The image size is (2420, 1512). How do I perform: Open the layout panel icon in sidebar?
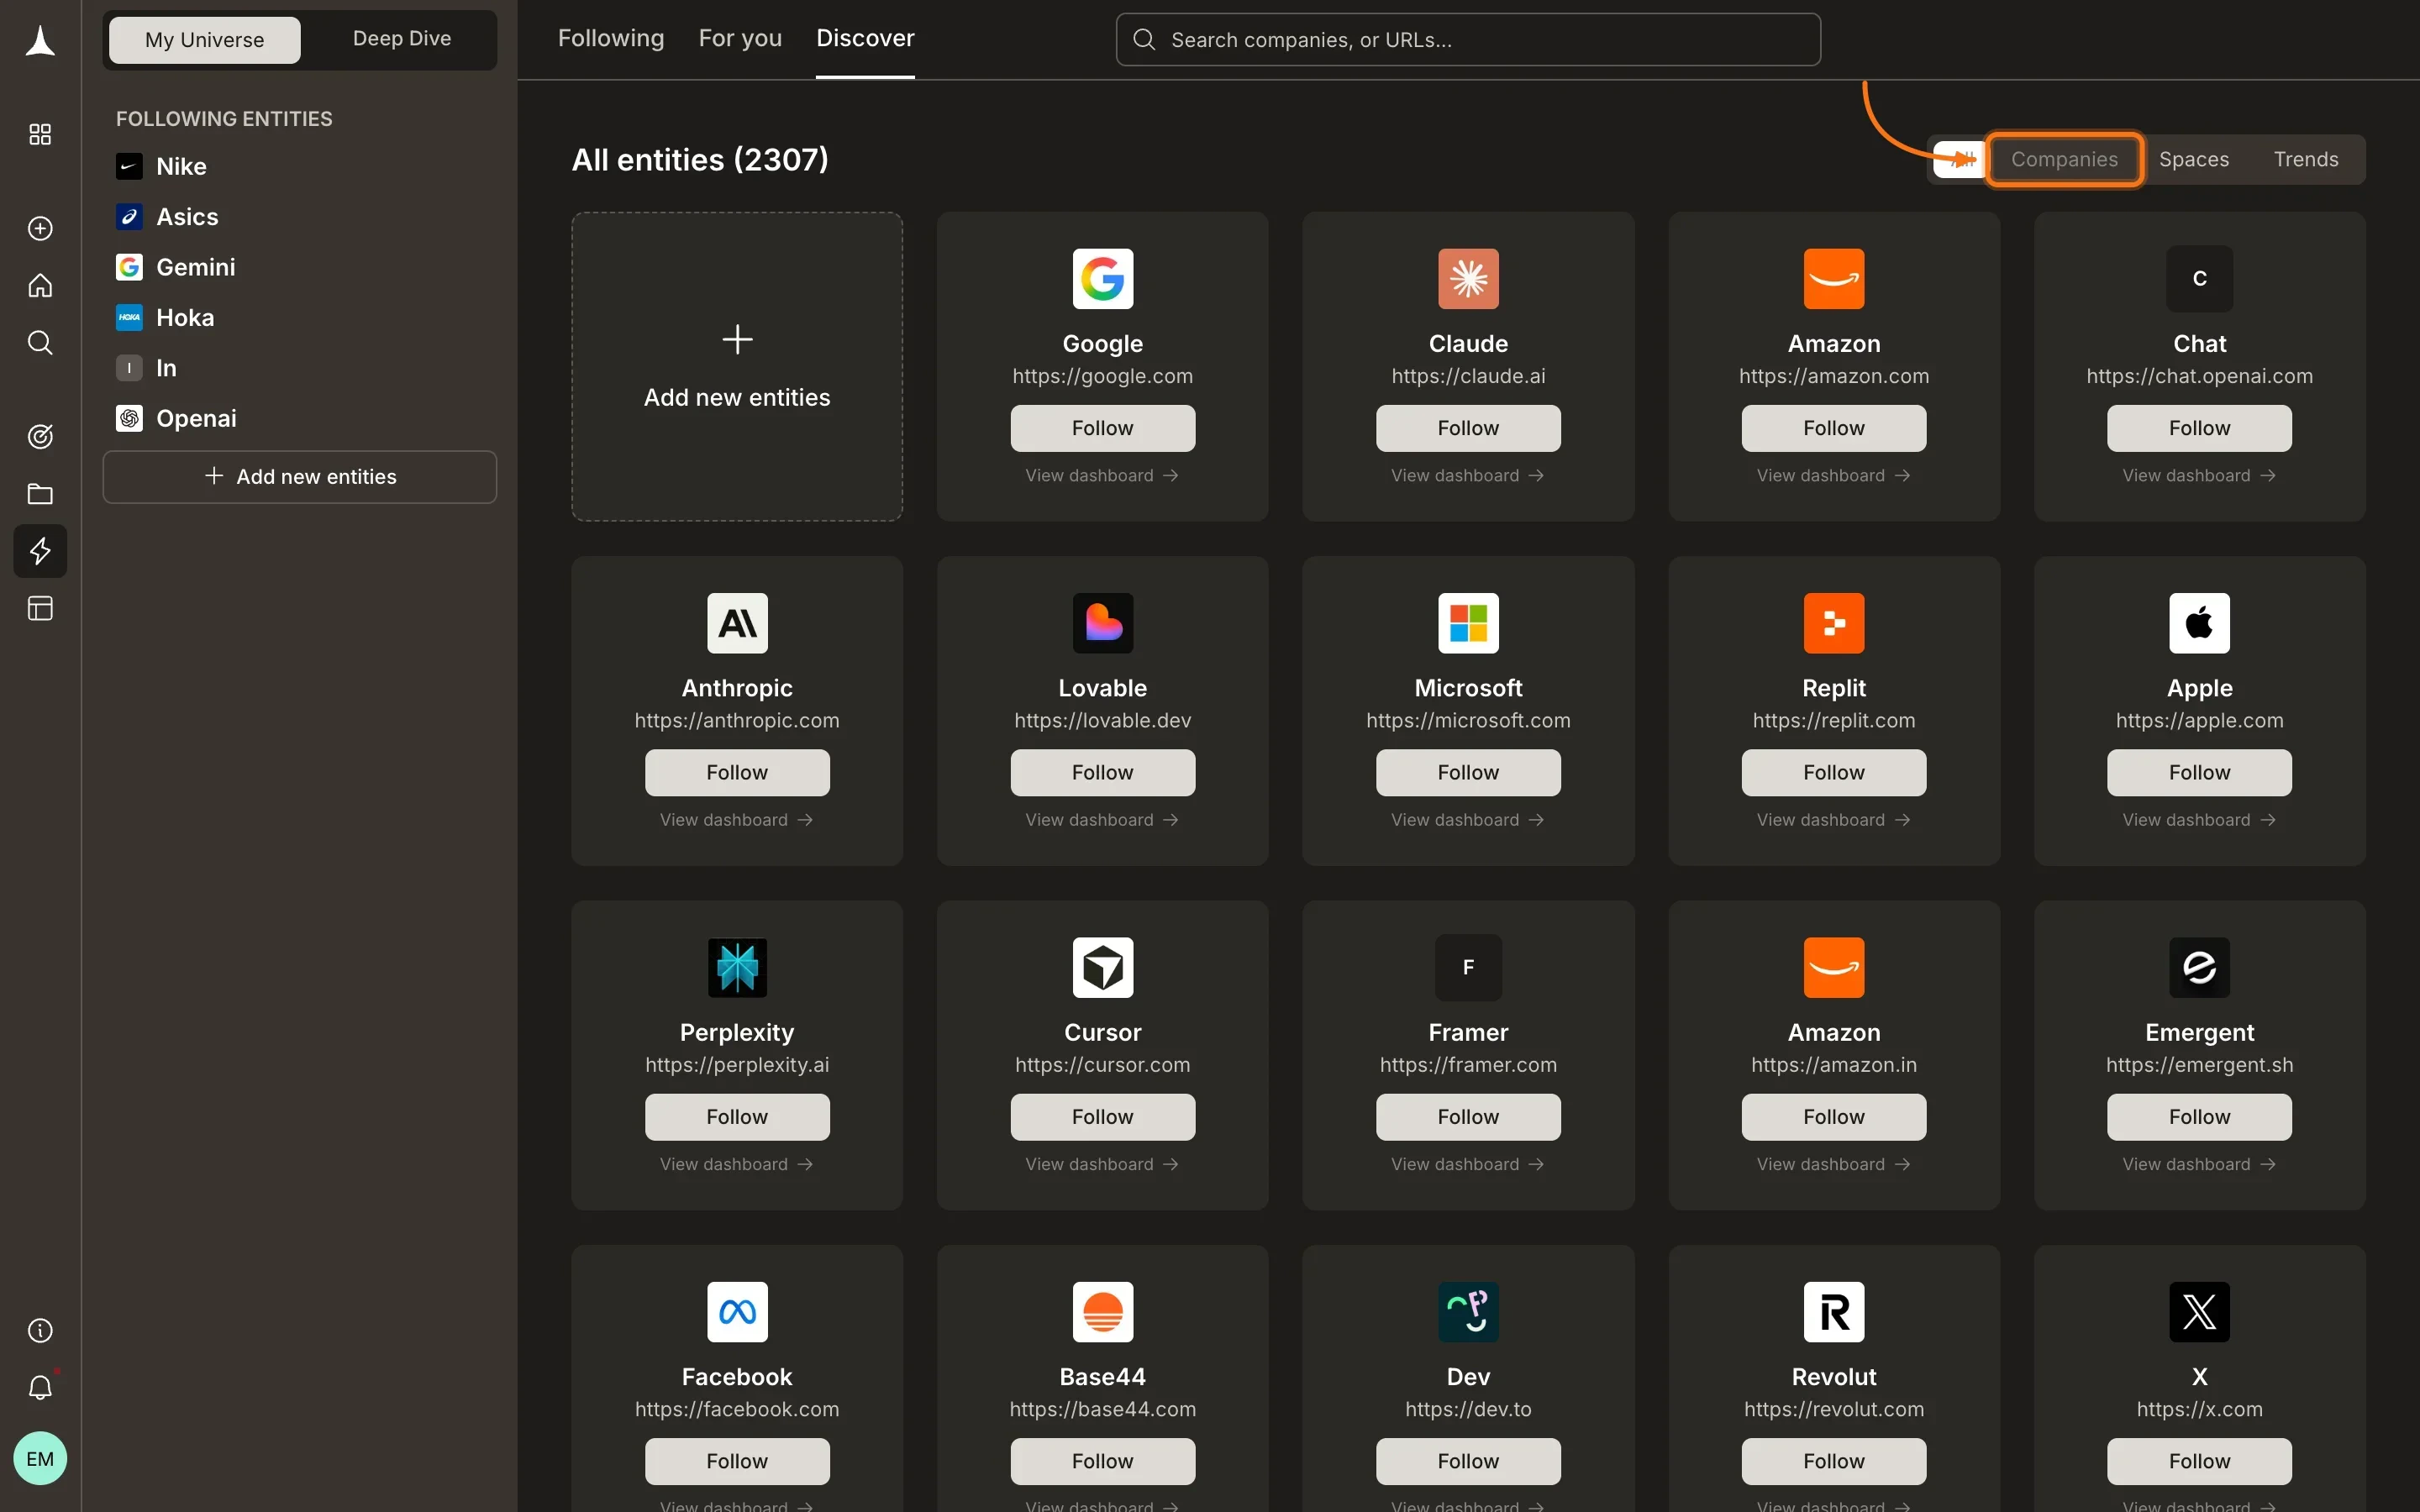(x=40, y=608)
